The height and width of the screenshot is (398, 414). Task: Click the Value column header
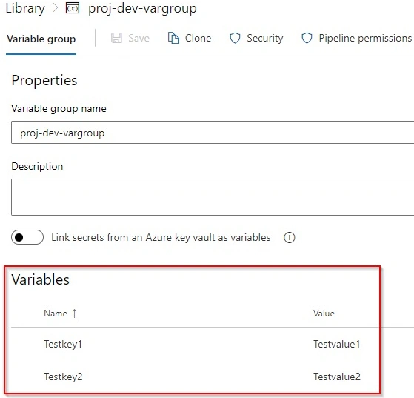click(324, 314)
